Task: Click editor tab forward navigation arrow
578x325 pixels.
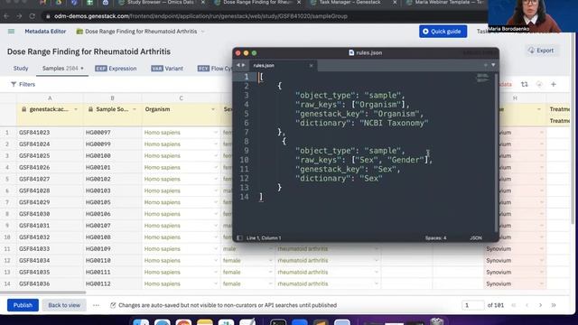Action: click(x=243, y=65)
